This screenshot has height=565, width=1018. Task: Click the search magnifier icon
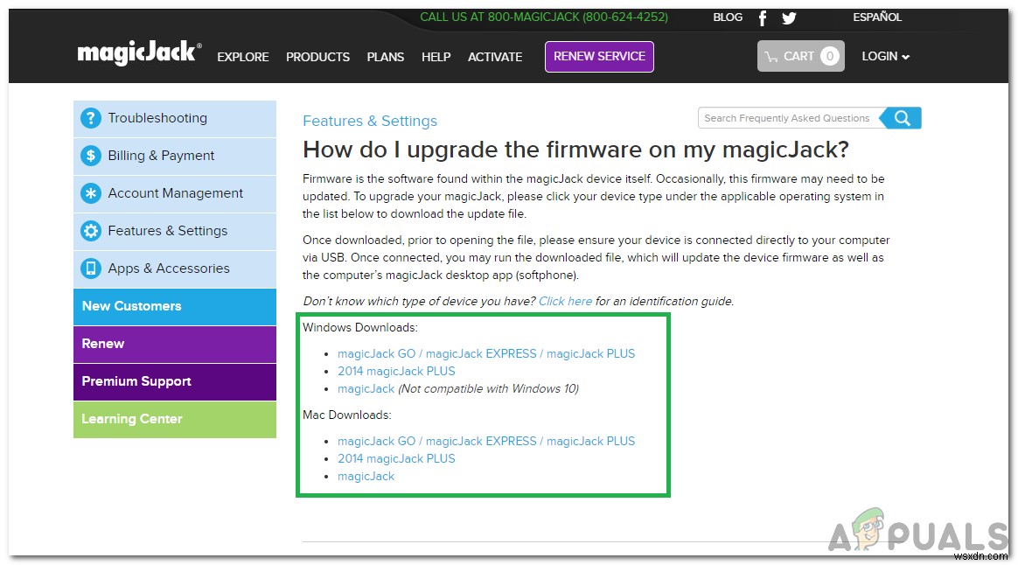(902, 117)
